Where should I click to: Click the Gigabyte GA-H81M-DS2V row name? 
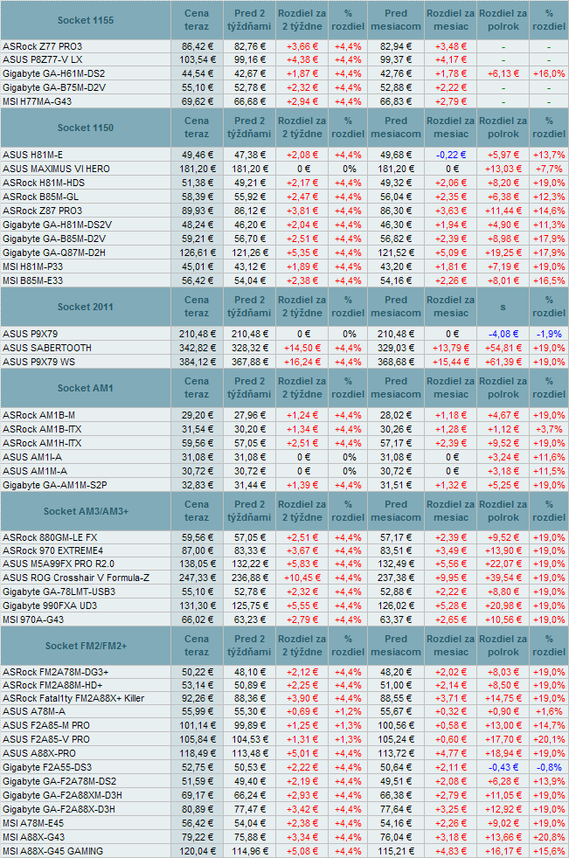tap(57, 225)
